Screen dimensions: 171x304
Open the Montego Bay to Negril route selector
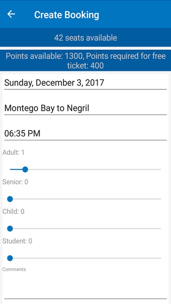pos(85,108)
